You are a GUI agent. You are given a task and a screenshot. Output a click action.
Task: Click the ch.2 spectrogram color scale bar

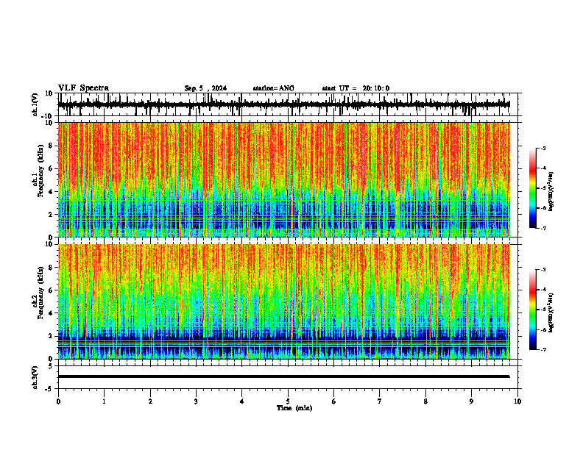coord(533,310)
